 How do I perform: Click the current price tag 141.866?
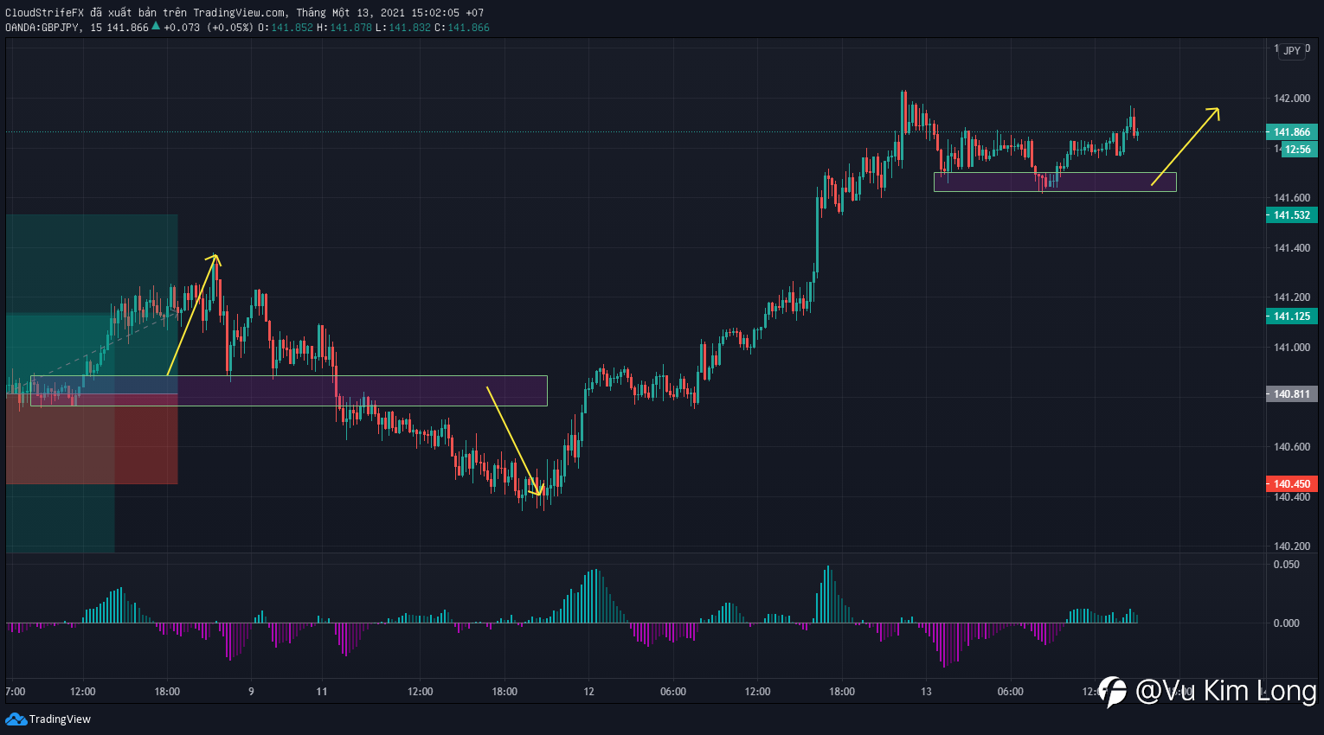coord(1292,132)
